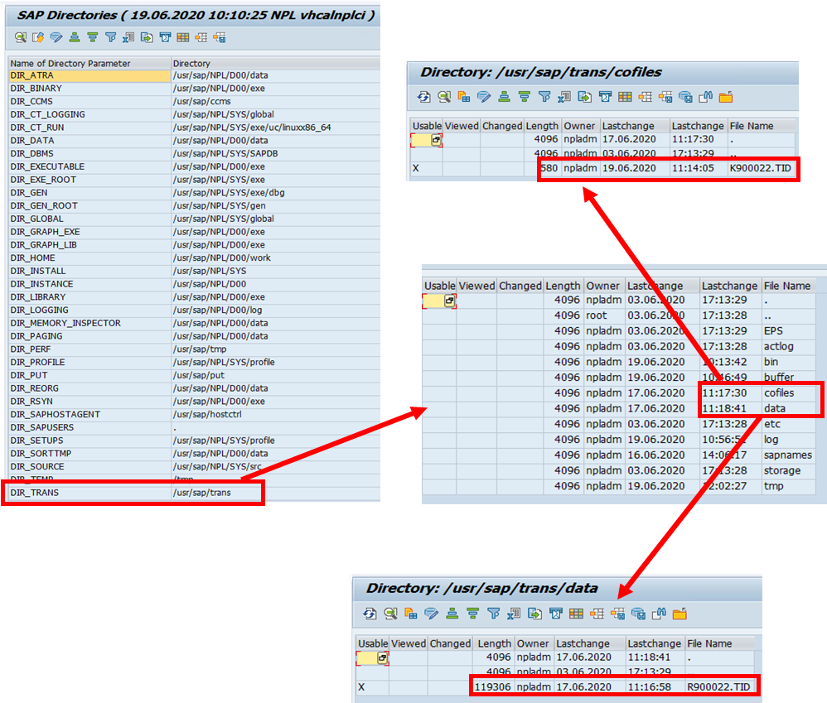
Task: Change layout grid icon in SAP Directories toolbar
Action: click(183, 37)
